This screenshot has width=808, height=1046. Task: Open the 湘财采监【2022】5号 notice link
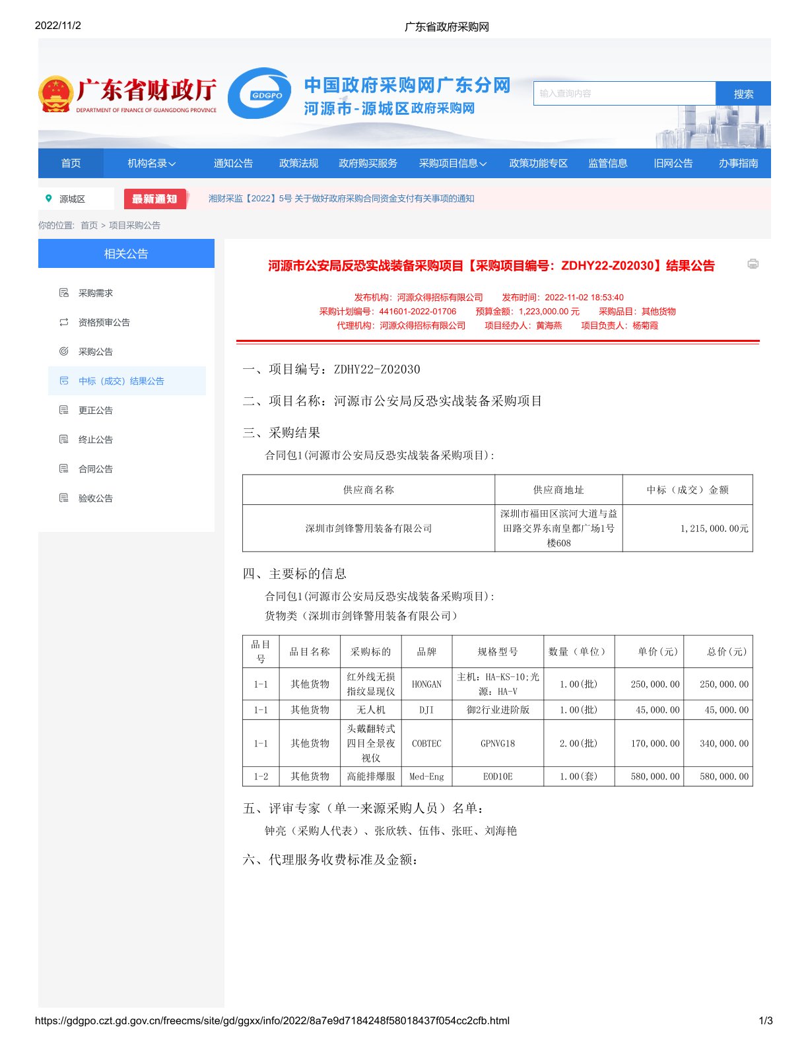pyautogui.click(x=341, y=199)
